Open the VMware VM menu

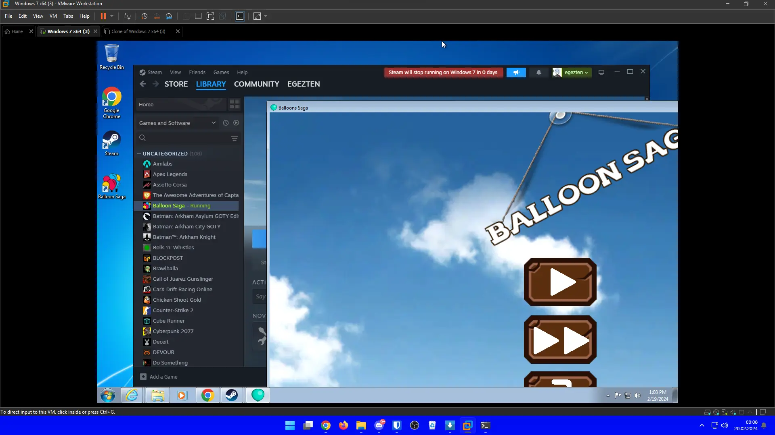tap(53, 16)
